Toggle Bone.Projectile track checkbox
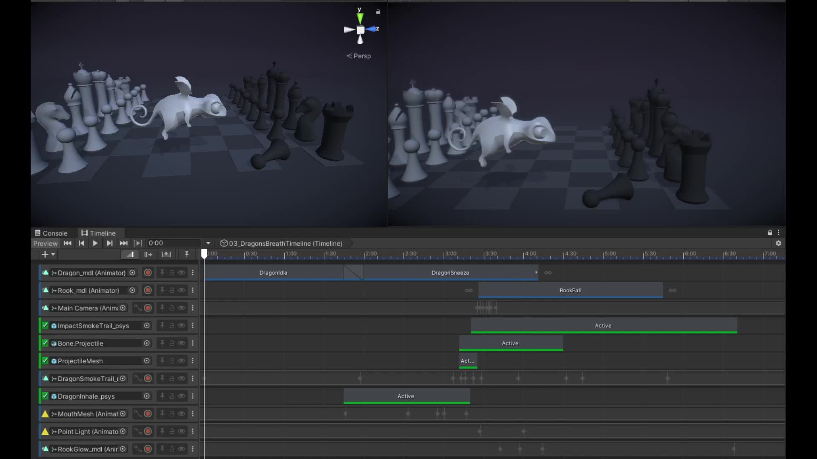Screen dimensions: 817x459 [x=45, y=343]
